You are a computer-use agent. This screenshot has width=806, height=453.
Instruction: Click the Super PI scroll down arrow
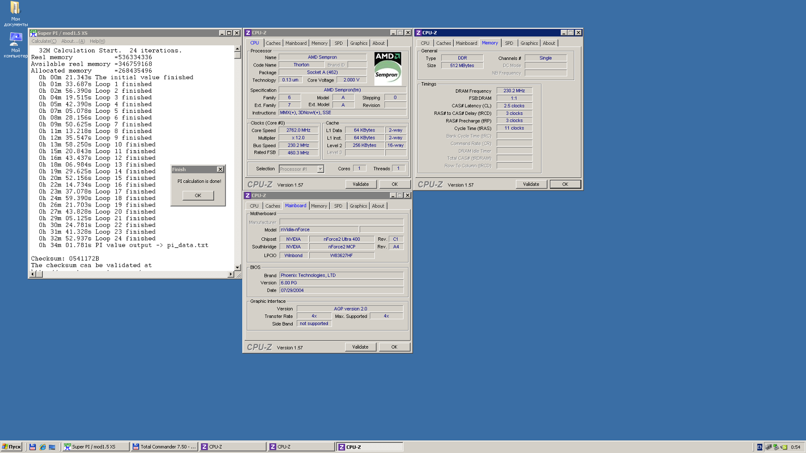point(237,268)
